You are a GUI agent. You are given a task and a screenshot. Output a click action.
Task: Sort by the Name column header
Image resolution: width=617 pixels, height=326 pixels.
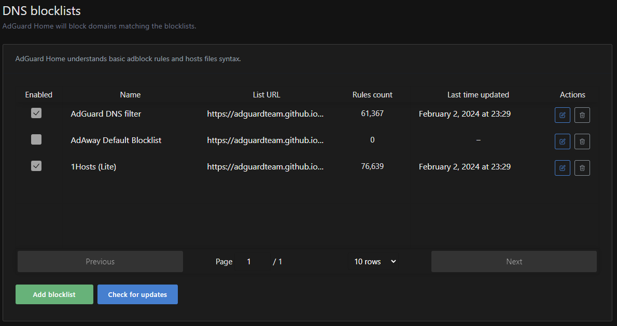click(130, 95)
